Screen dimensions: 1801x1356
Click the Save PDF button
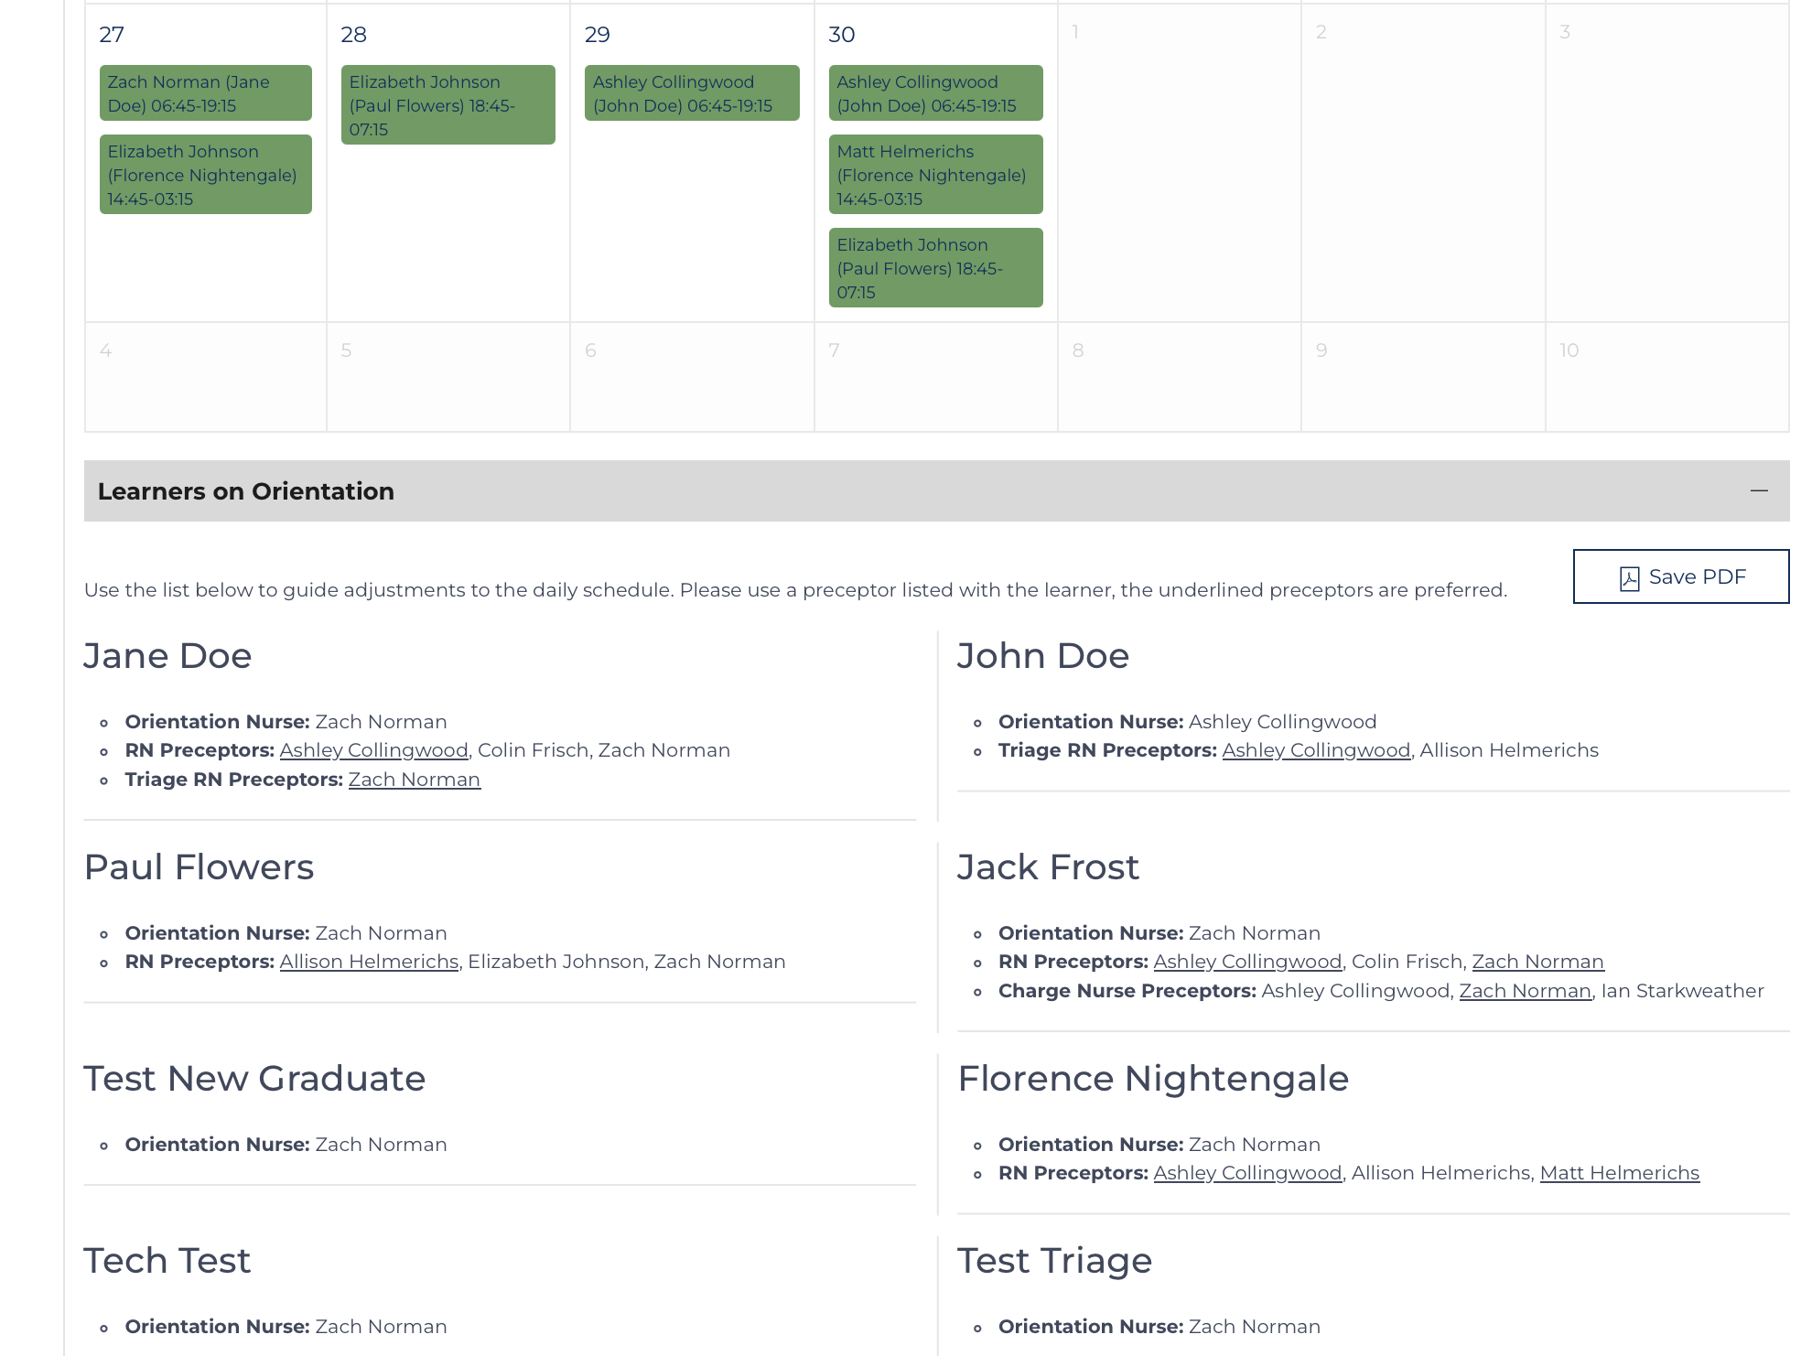(x=1681, y=576)
